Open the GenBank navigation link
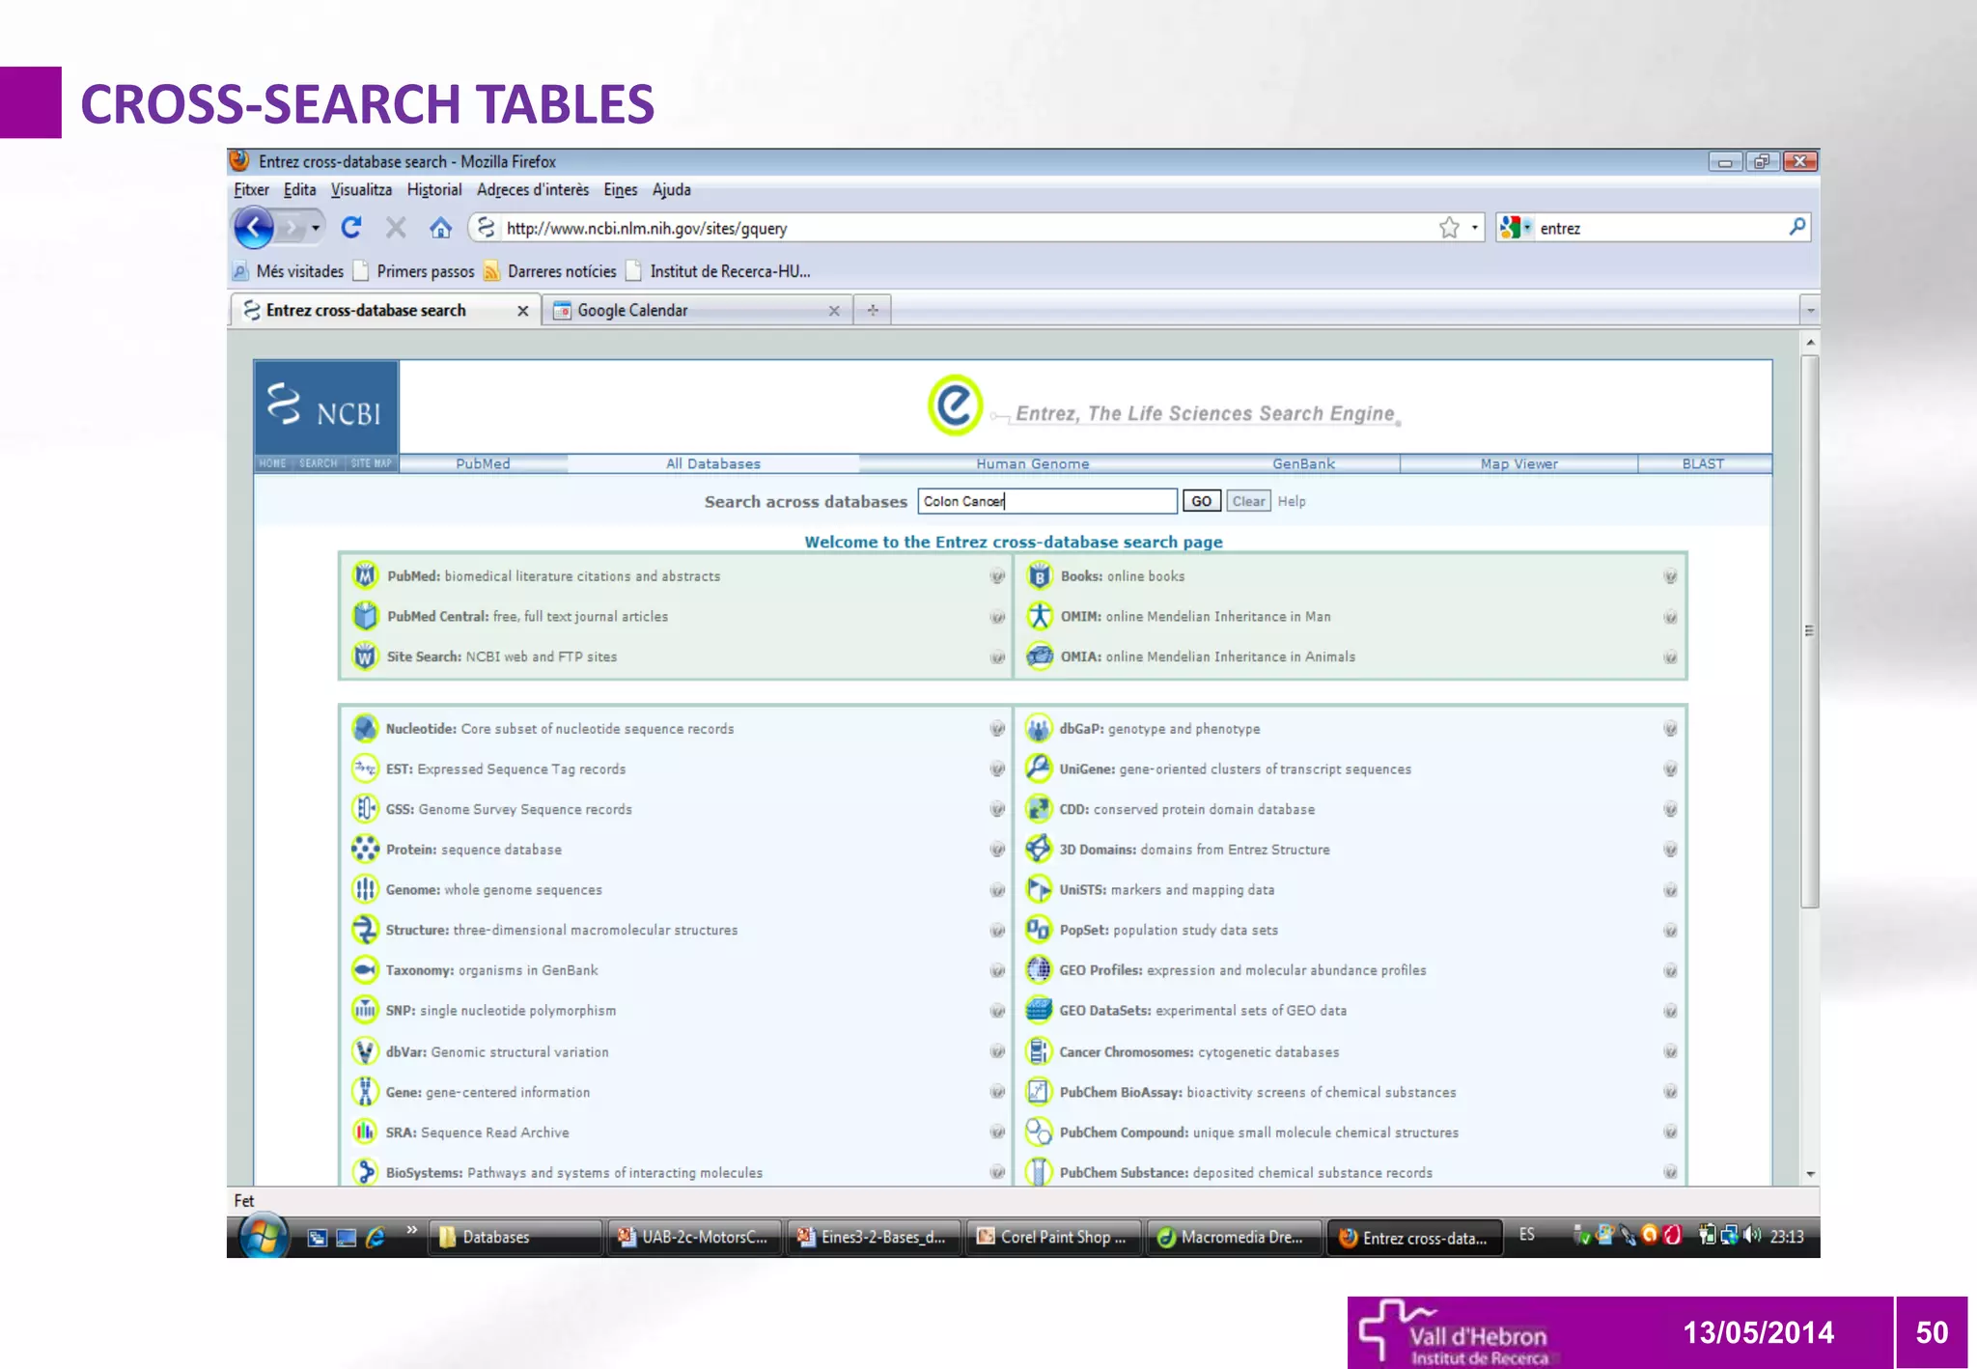 (x=1303, y=464)
